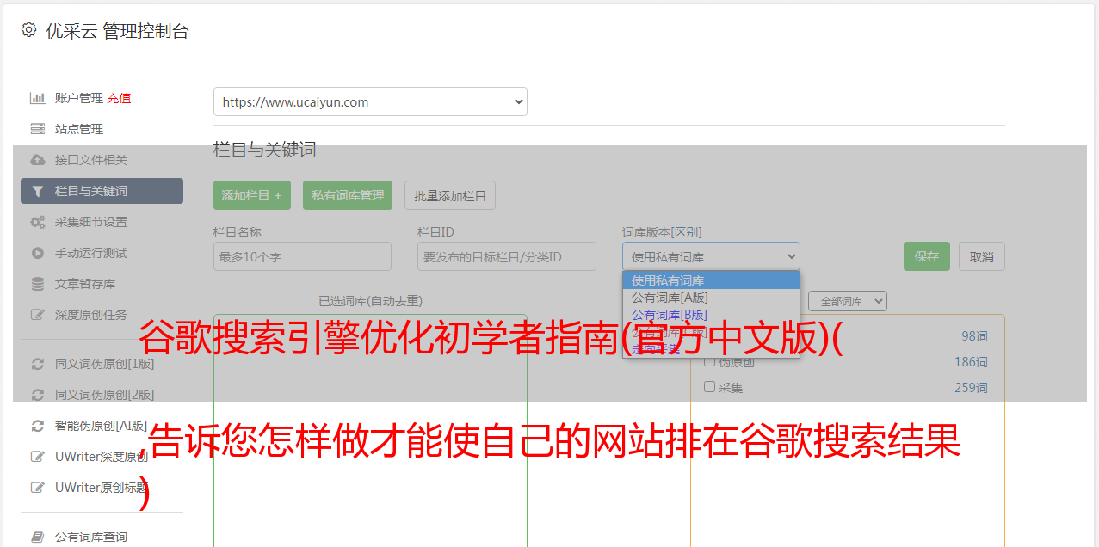Click the 98词 count
The width and height of the screenshot is (1099, 547).
[974, 336]
